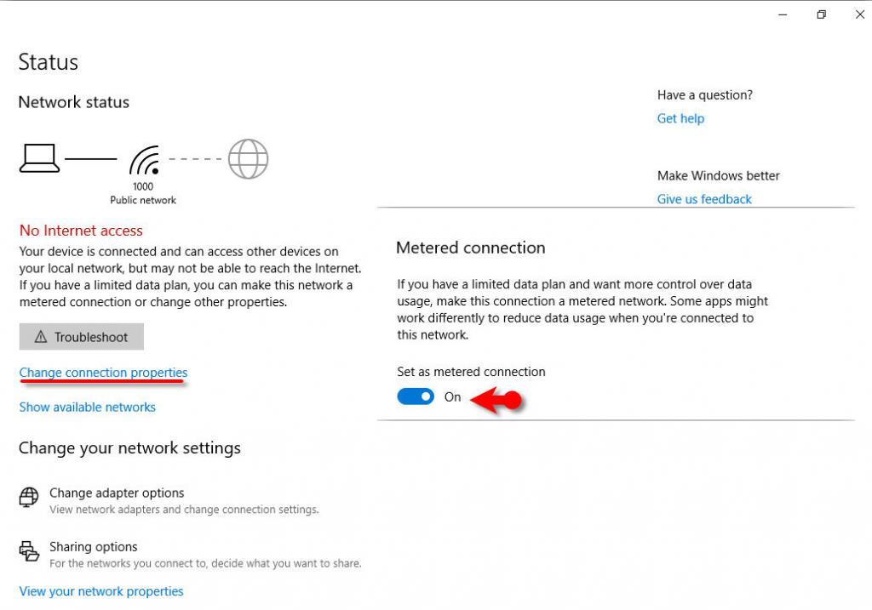Click the Give us feedback link
Image resolution: width=872 pixels, height=610 pixels.
[704, 198]
